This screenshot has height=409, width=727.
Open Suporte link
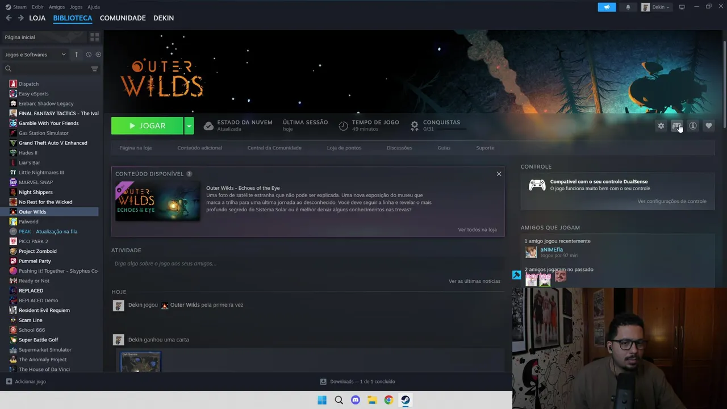[485, 148]
